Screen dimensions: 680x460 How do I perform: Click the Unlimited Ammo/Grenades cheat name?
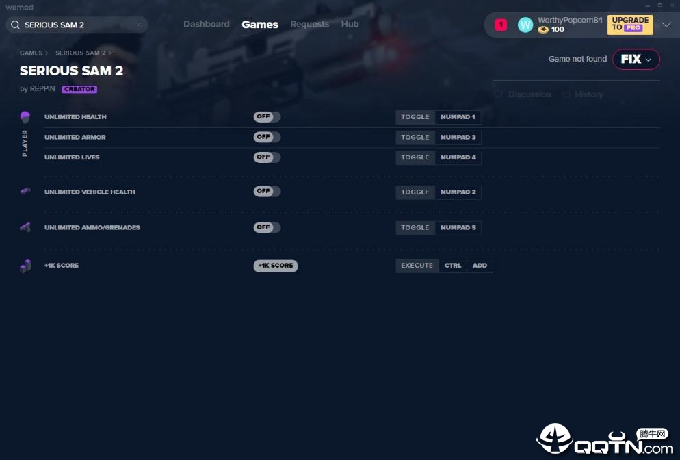point(92,227)
